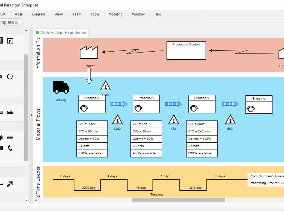Click the chevron beside the Template 2 tab

click(x=21, y=22)
